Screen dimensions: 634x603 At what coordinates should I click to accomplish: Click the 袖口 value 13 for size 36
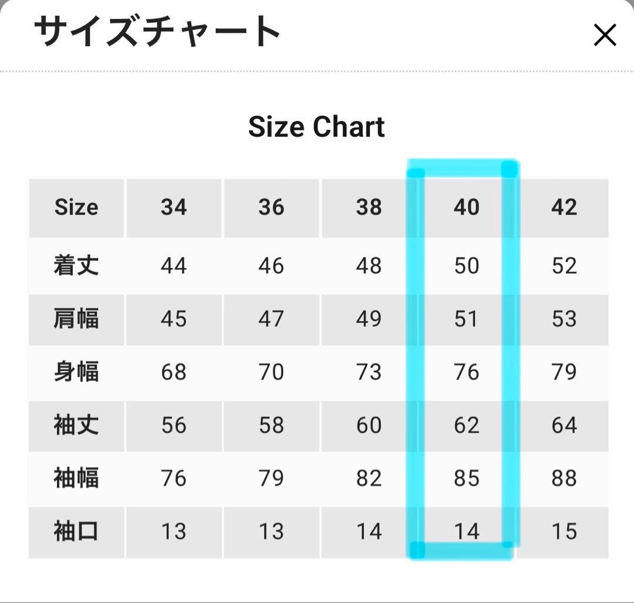[x=271, y=533]
